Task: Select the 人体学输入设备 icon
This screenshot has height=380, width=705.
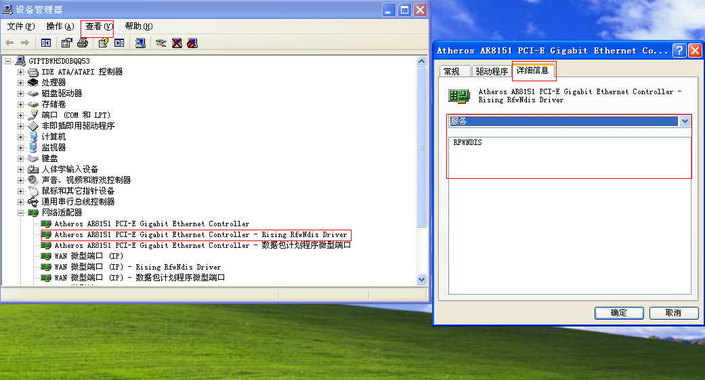Action: click(x=33, y=169)
